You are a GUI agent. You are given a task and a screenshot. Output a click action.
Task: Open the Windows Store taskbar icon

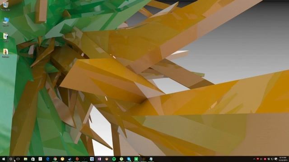click(33, 159)
